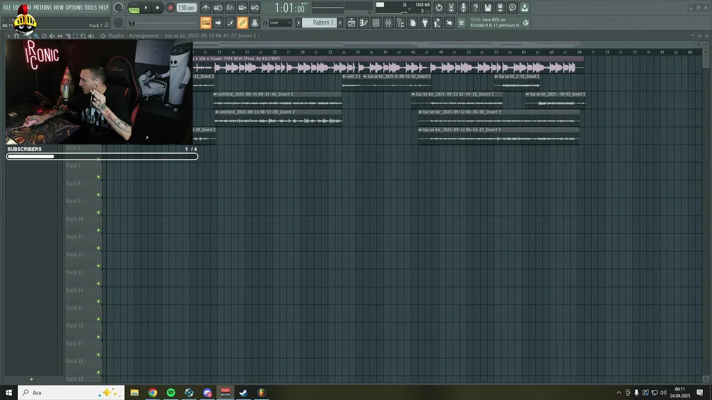This screenshot has width=712, height=400.
Task: Open the Piano roll view icon
Action: tap(364, 23)
